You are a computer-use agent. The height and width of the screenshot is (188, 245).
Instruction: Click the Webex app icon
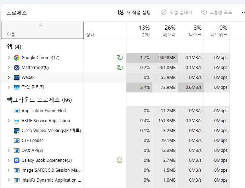17,78
